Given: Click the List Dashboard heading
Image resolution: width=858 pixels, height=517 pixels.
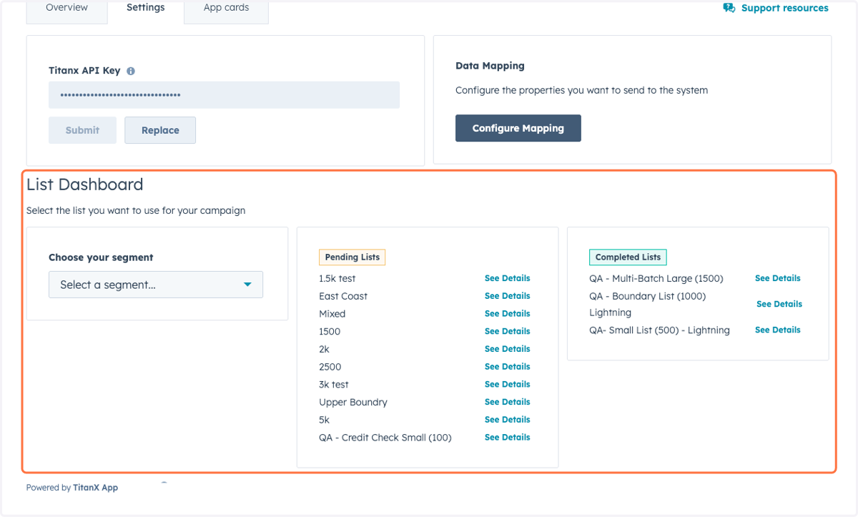Looking at the screenshot, I should click(x=85, y=184).
